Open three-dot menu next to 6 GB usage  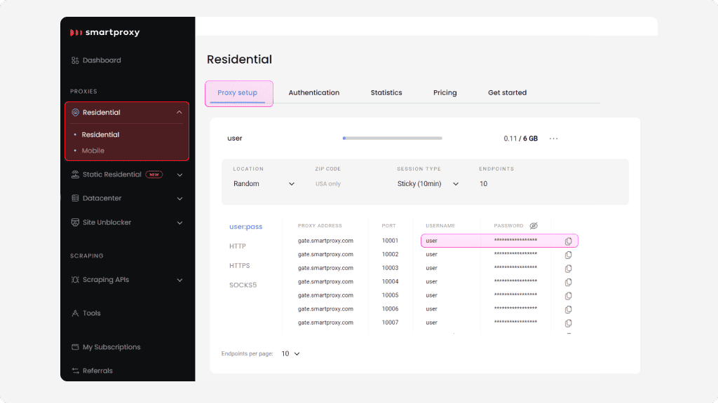553,139
